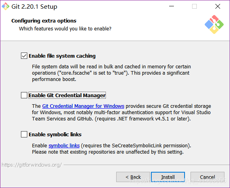Click the 'Configuring extra options' heading
230x188 pixels.
point(44,21)
